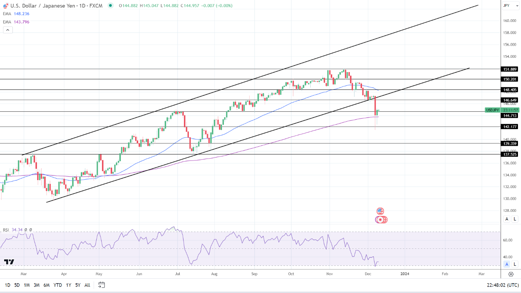Click the green market status dot
The image size is (521, 293).
(110, 6)
